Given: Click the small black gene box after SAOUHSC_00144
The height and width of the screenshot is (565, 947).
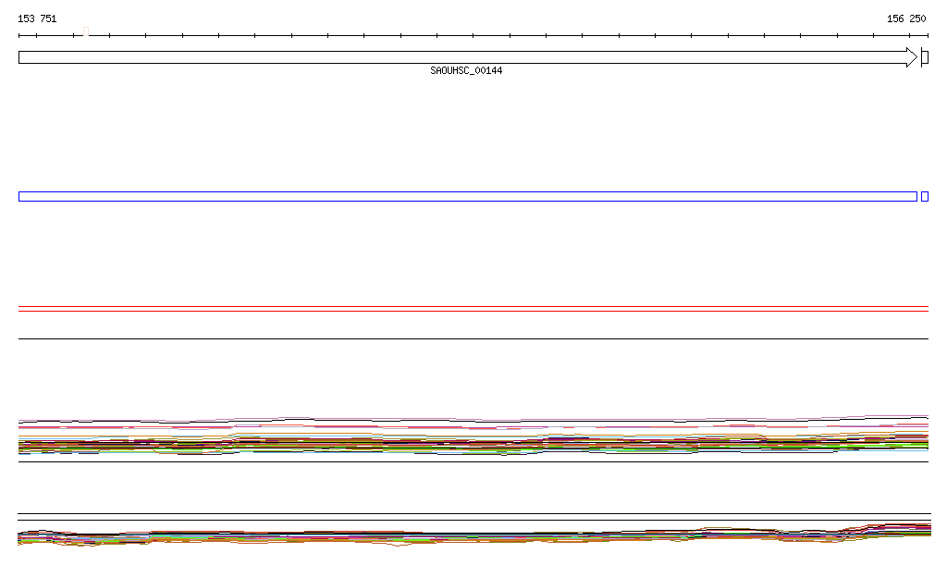Looking at the screenshot, I should click(925, 57).
